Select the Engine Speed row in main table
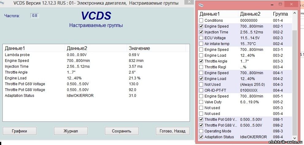Screen dimensions: 304x145 pos(96,61)
